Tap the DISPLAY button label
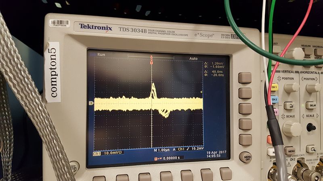This screenshot has width=323, height=181. coord(319,58)
